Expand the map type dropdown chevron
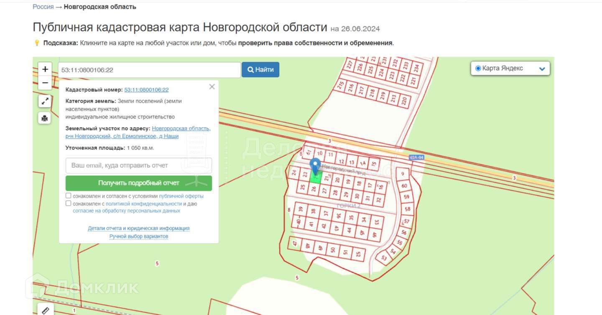The image size is (602, 315). [x=542, y=69]
